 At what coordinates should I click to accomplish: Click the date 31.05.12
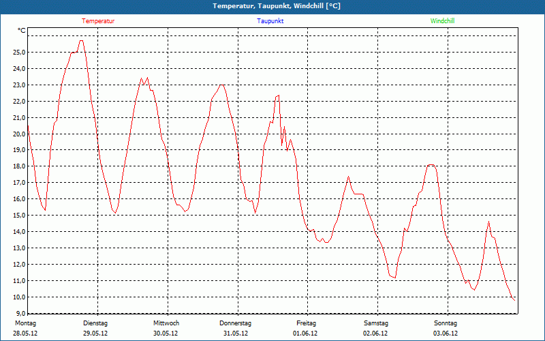coord(236,333)
